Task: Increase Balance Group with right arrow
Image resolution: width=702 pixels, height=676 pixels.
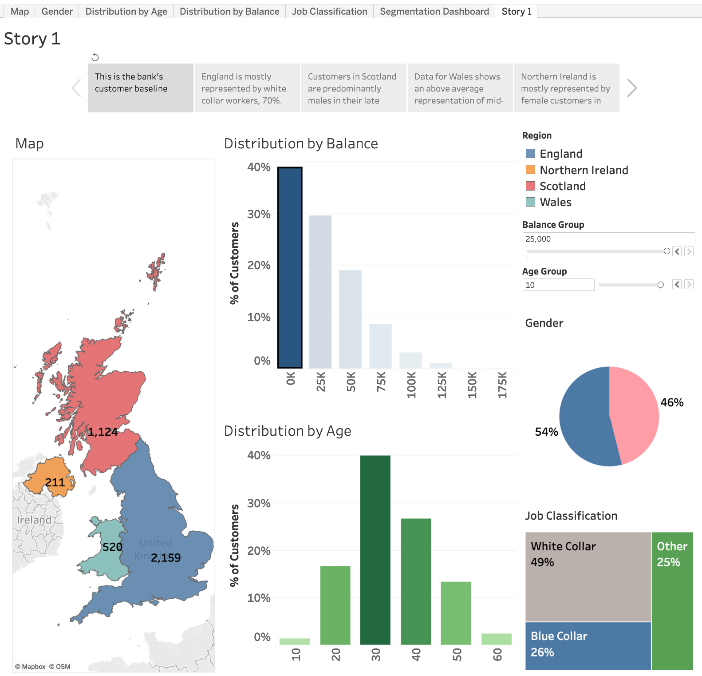Action: pos(689,251)
